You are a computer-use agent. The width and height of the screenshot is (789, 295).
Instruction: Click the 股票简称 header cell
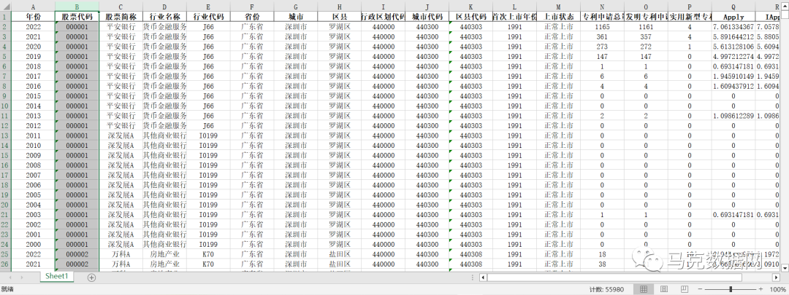coord(121,16)
